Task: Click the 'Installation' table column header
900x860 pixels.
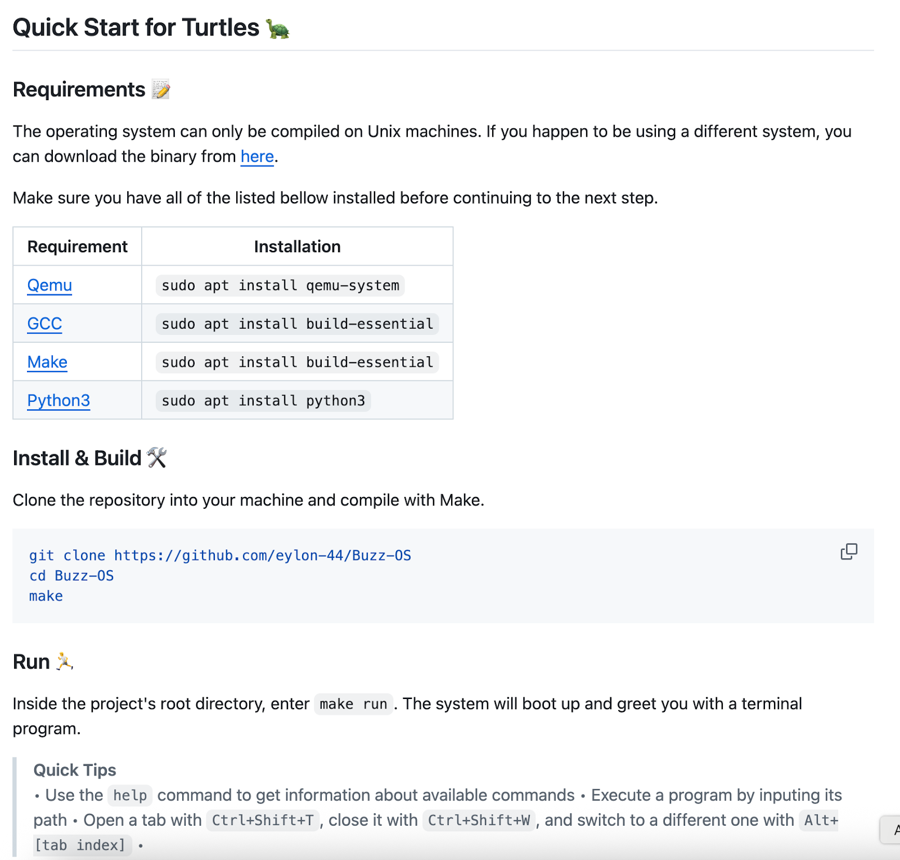Action: pyautogui.click(x=297, y=247)
